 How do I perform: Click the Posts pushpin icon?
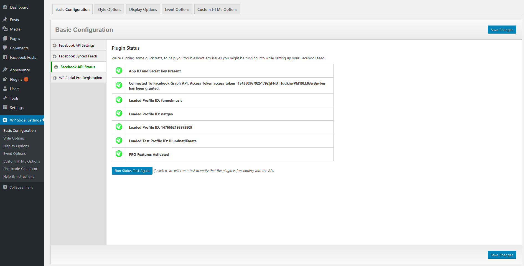pyautogui.click(x=5, y=20)
